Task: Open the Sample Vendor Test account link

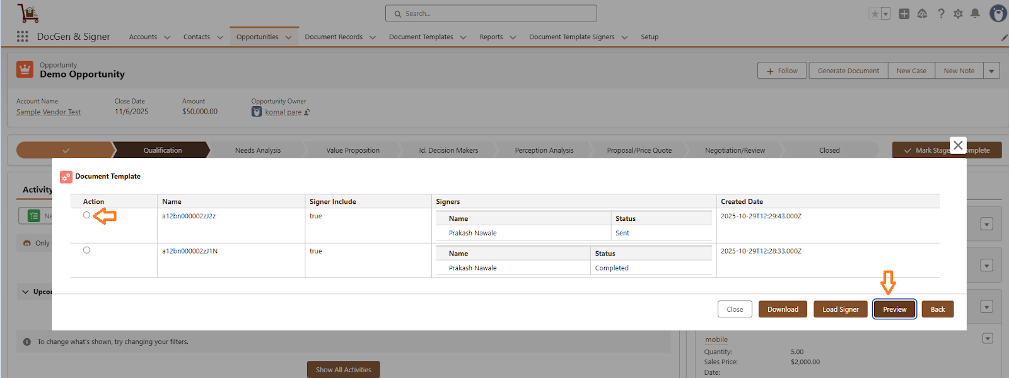Action: [49, 112]
